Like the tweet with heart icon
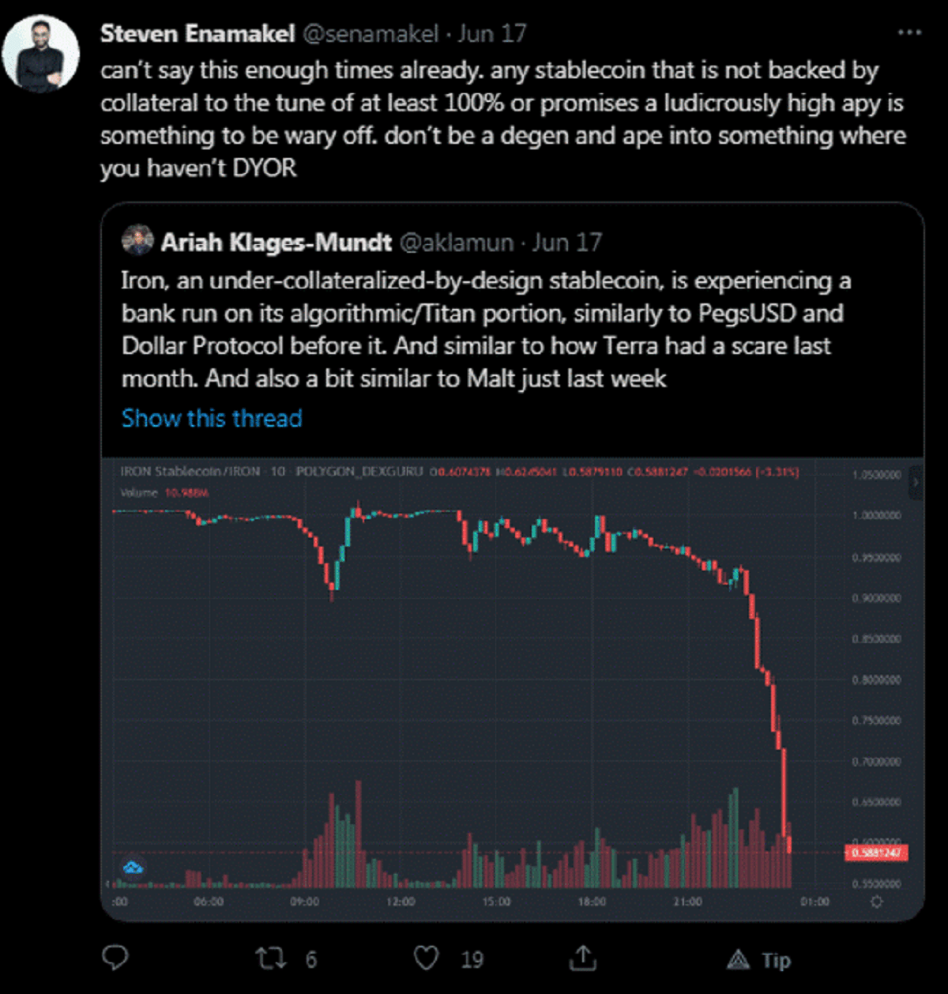Screen dimensions: 948x994 pyautogui.click(x=427, y=958)
